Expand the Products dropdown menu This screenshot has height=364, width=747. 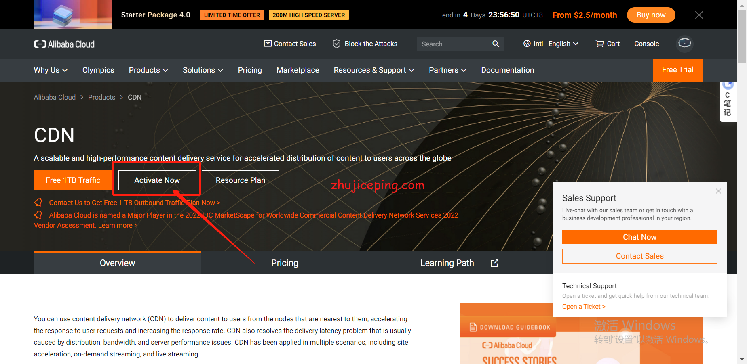click(x=148, y=70)
